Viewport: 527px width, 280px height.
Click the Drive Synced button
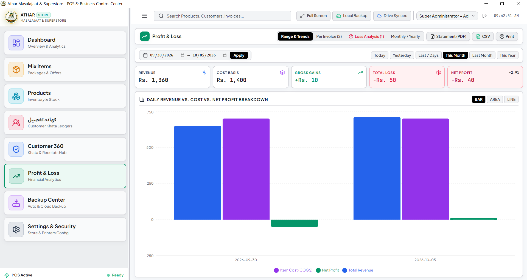click(x=392, y=16)
